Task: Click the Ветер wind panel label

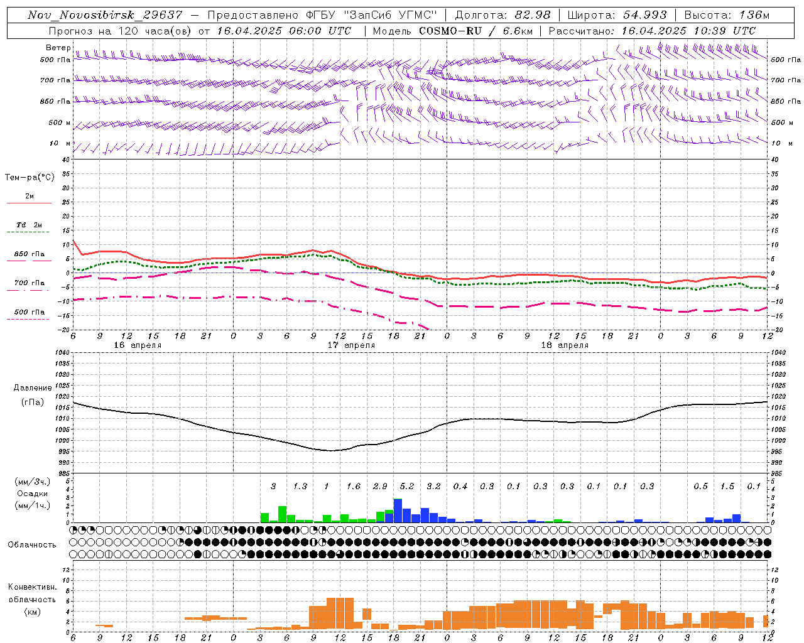Action: pyautogui.click(x=58, y=48)
